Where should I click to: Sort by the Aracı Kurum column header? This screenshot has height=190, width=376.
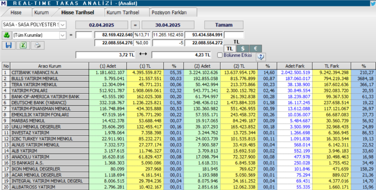coord(50,66)
